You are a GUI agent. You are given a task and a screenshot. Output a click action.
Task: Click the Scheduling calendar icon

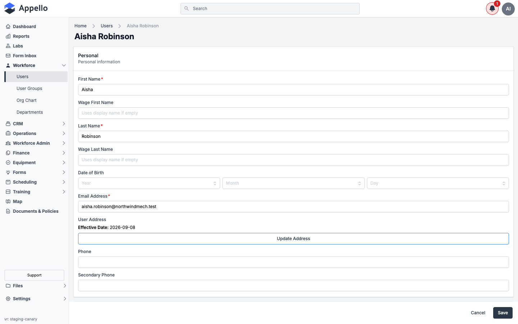(8, 182)
